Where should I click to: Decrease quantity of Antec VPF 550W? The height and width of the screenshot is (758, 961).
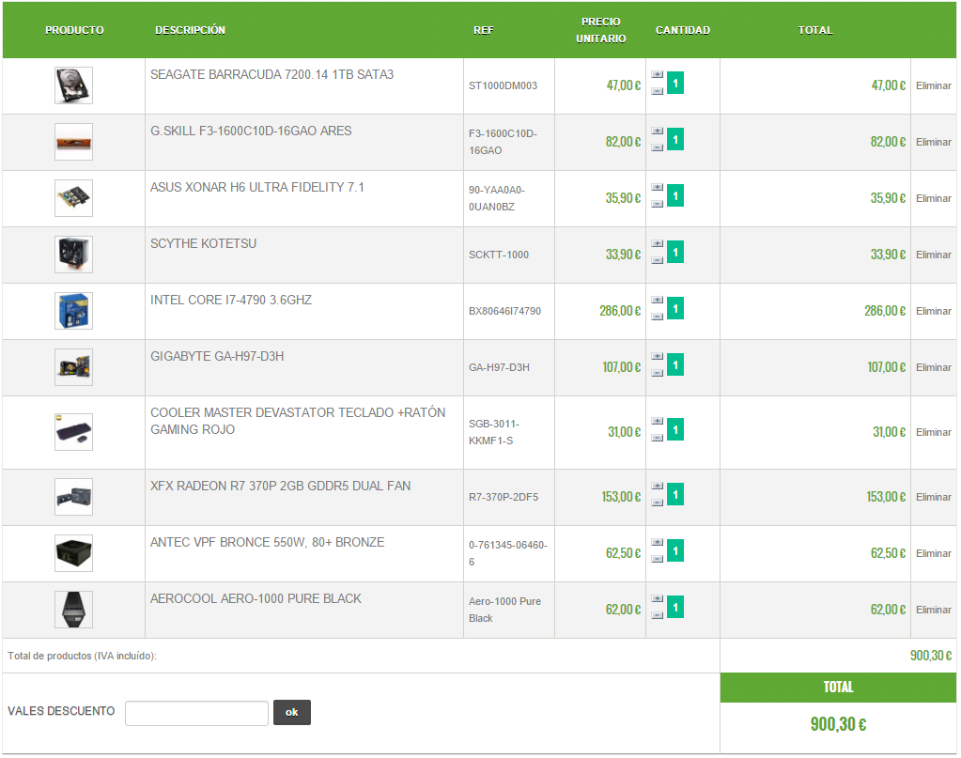pyautogui.click(x=657, y=560)
